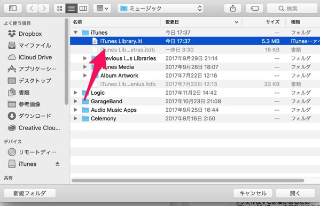Open the item arrangement dropdown
The height and width of the screenshot is (206, 320).
(102, 9)
